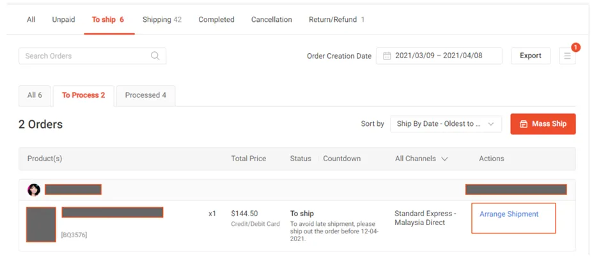The height and width of the screenshot is (261, 601).
Task: Switch to the Processed 4 sub-tab
Action: [x=145, y=95]
